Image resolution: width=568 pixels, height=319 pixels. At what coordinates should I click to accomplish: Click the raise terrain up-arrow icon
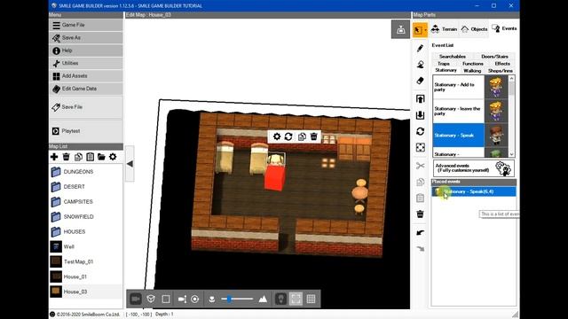420,98
